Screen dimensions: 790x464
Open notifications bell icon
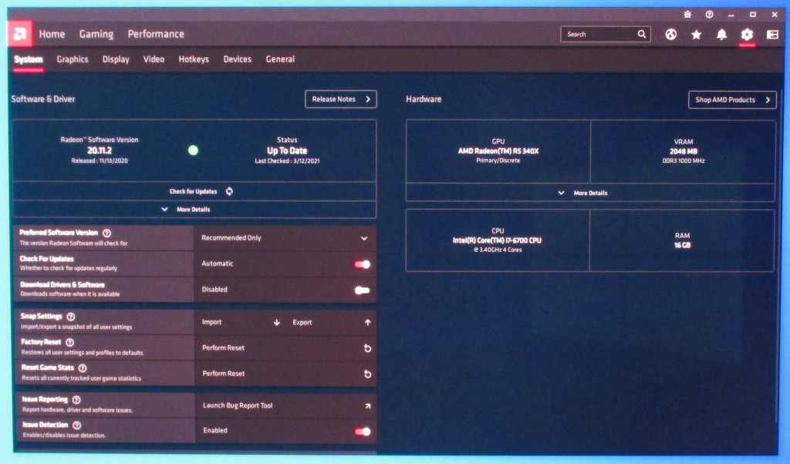[x=721, y=34]
